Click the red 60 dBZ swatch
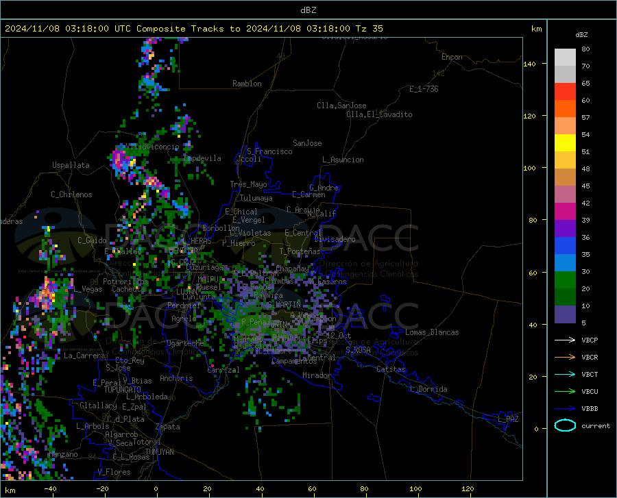The width and height of the screenshot is (617, 498). [x=565, y=92]
